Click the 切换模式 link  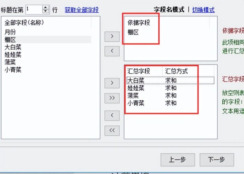203,10
